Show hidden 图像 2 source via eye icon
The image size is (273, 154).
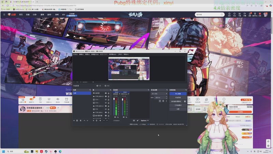point(106,103)
